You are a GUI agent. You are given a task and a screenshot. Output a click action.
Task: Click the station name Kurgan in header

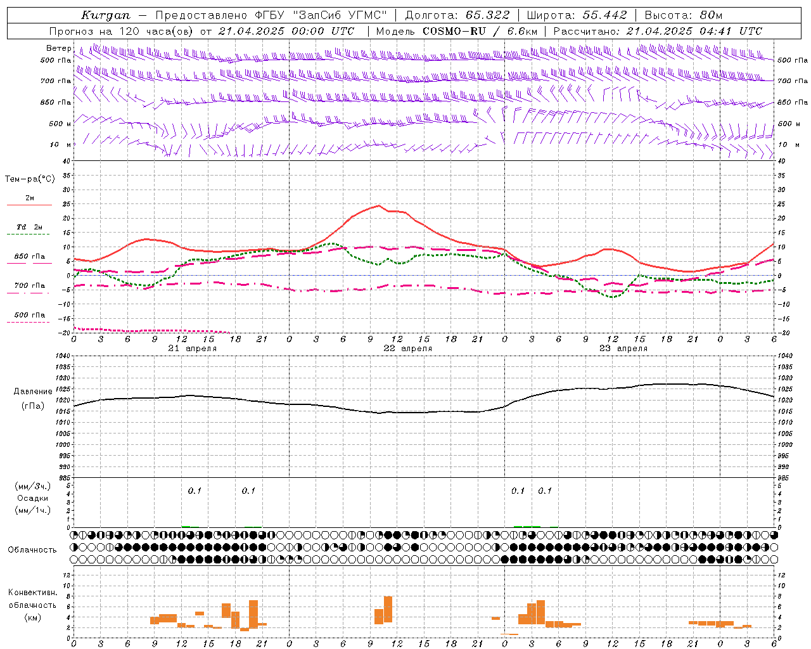tap(106, 15)
